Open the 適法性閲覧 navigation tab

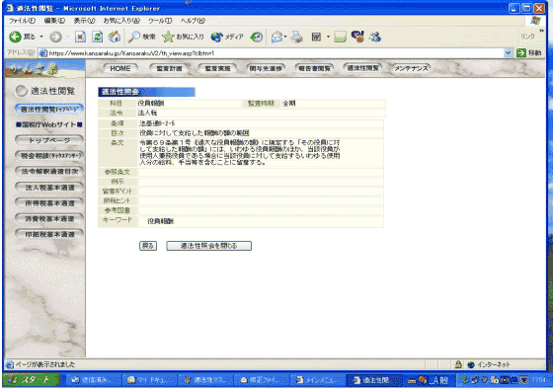[x=363, y=68]
